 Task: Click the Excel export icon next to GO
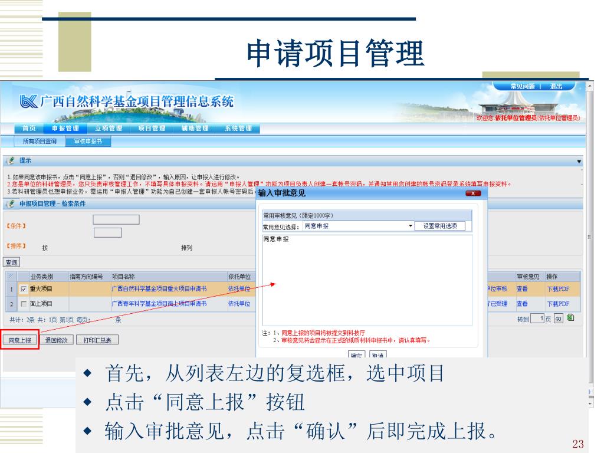pos(570,318)
